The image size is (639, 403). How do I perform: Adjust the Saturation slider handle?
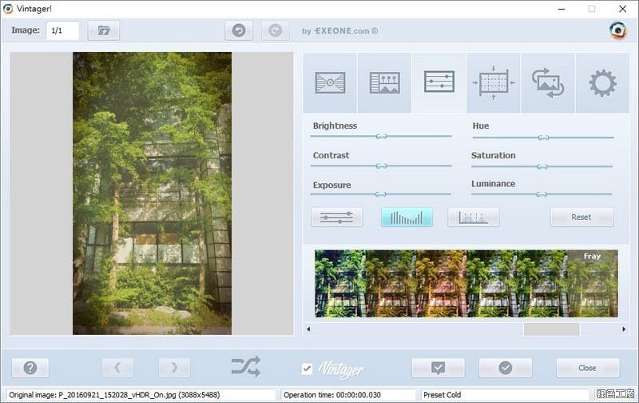[x=542, y=166]
